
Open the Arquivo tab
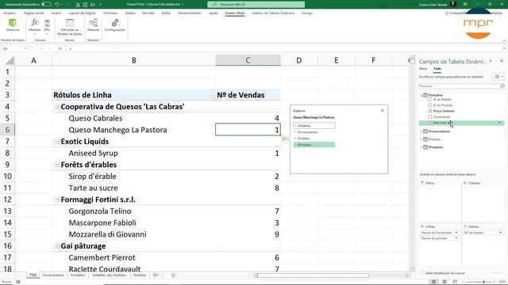click(10, 13)
